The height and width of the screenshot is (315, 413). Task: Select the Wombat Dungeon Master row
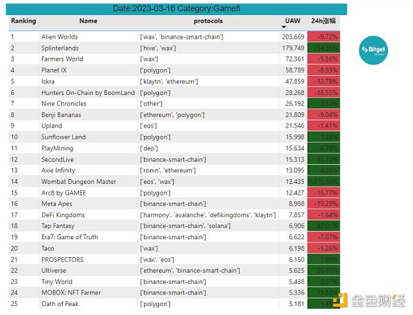[x=78, y=181]
